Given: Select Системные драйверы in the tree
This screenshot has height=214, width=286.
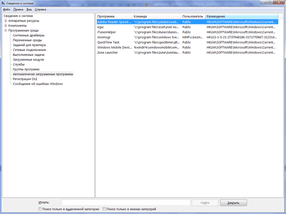Looking at the screenshot, I should pyautogui.click(x=29, y=35).
